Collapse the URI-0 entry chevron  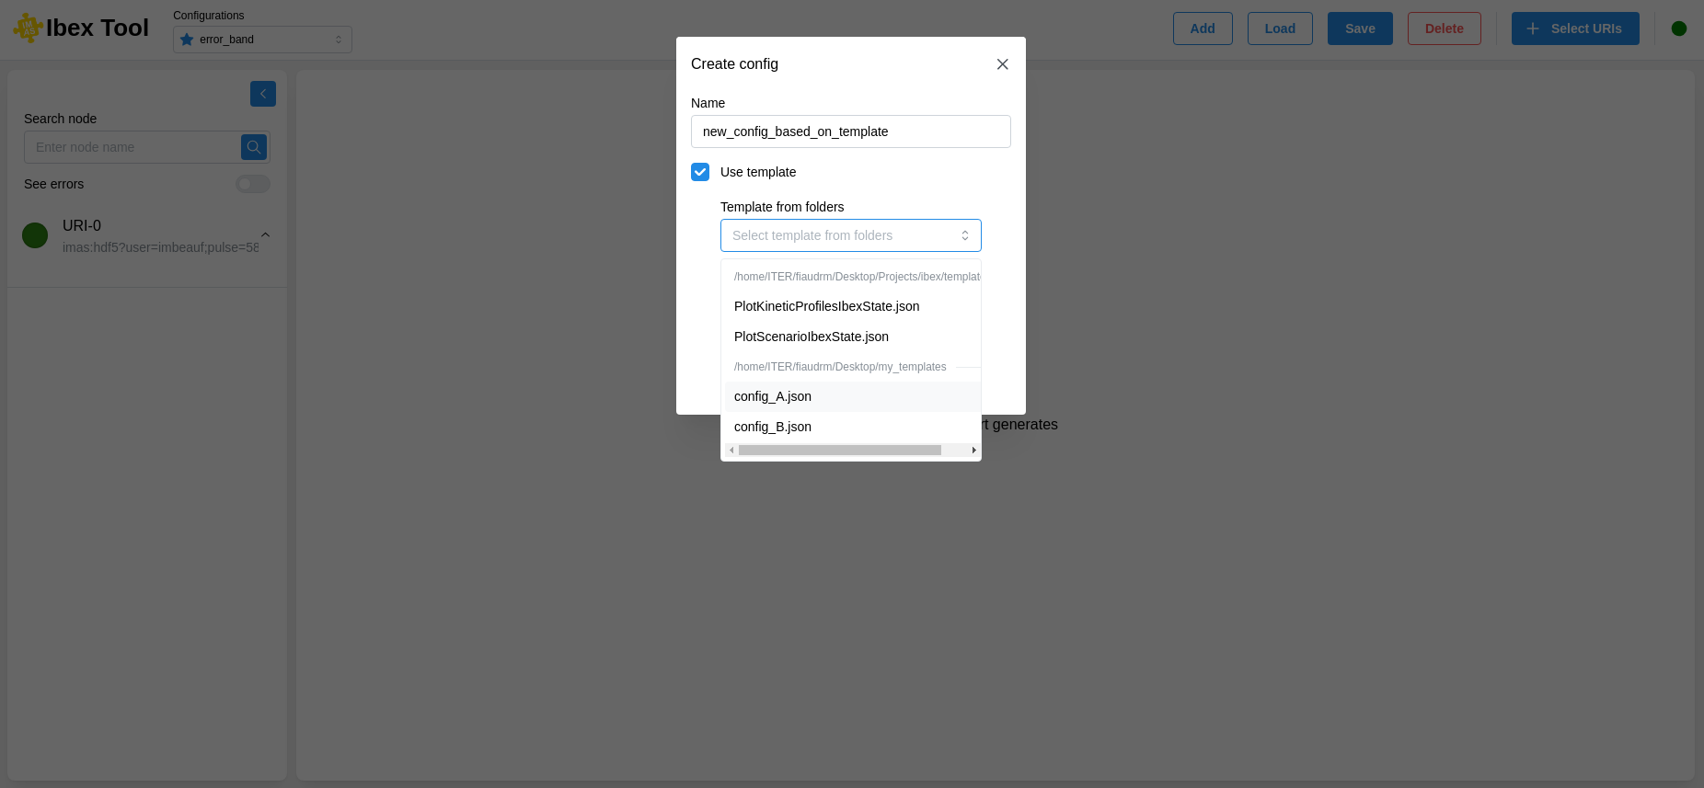click(265, 235)
